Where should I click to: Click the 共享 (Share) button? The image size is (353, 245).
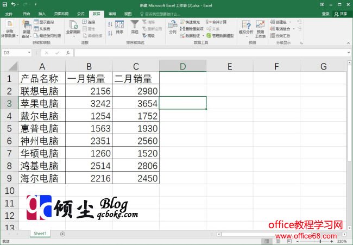pyautogui.click(x=341, y=14)
